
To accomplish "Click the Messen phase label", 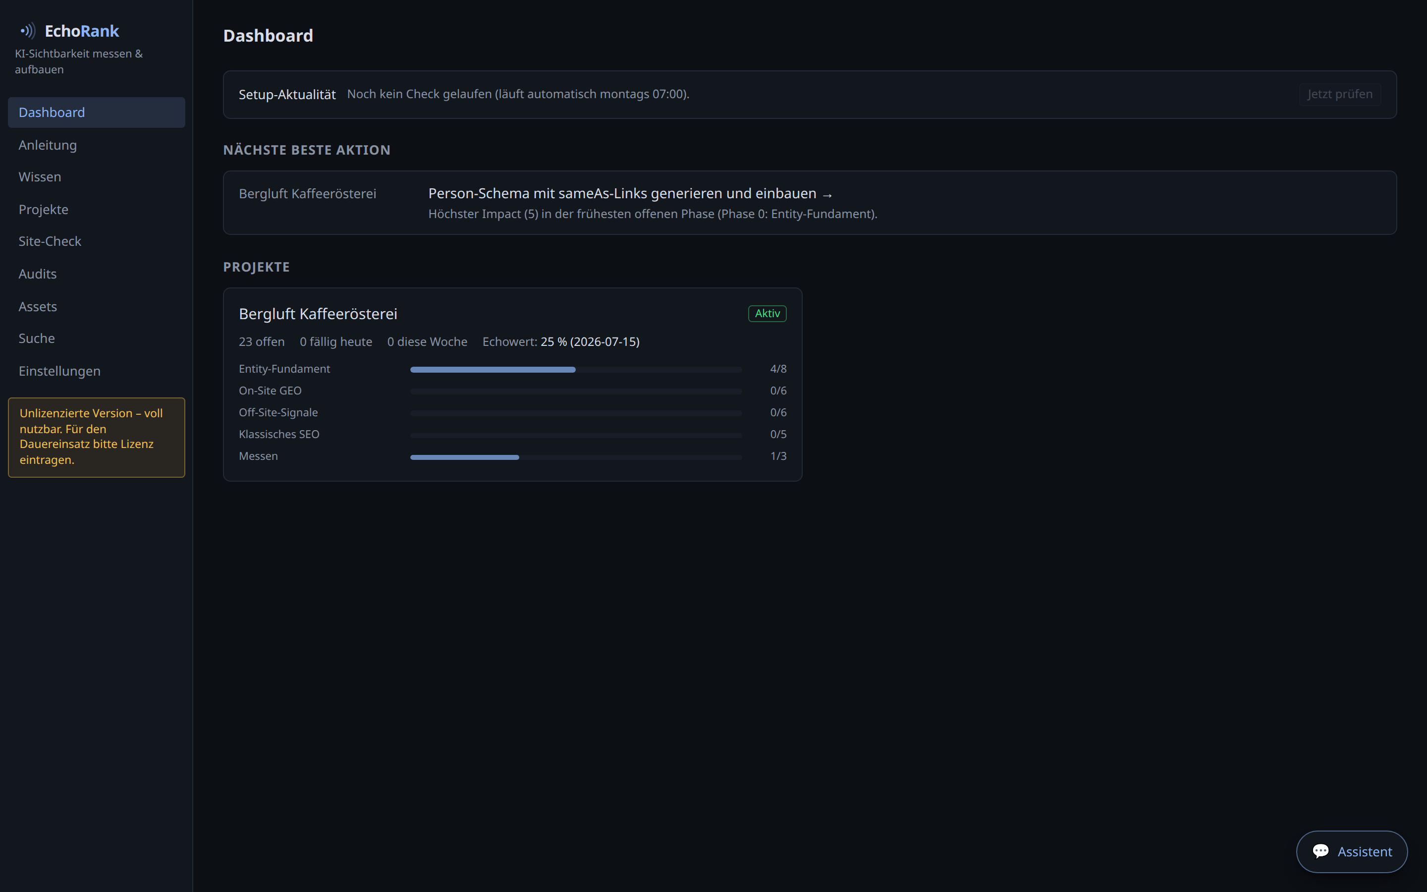I will coord(258,456).
